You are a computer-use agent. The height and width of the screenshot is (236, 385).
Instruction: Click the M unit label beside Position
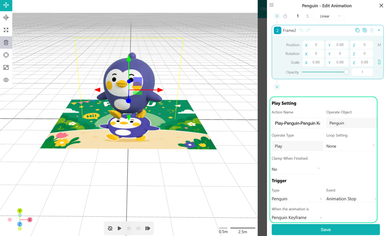[379, 45]
